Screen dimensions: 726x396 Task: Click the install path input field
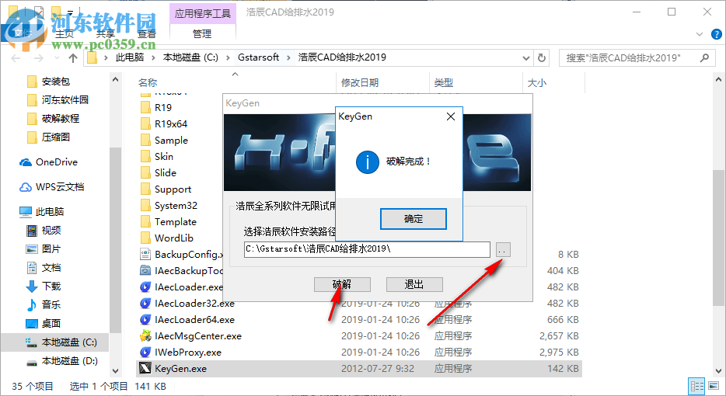pos(367,249)
